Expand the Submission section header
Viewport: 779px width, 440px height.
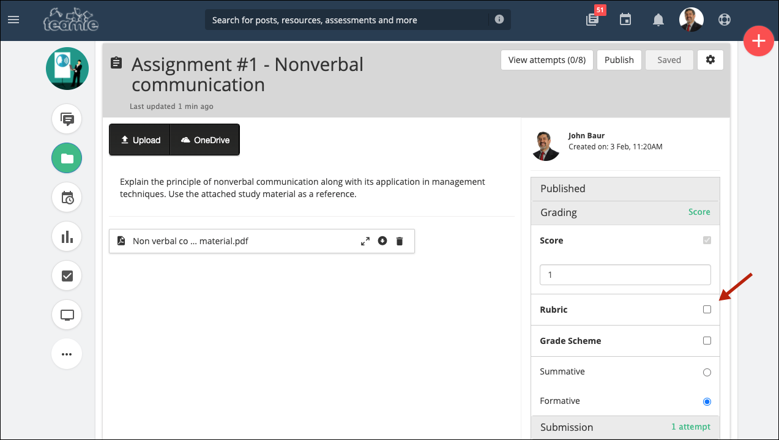[625, 427]
